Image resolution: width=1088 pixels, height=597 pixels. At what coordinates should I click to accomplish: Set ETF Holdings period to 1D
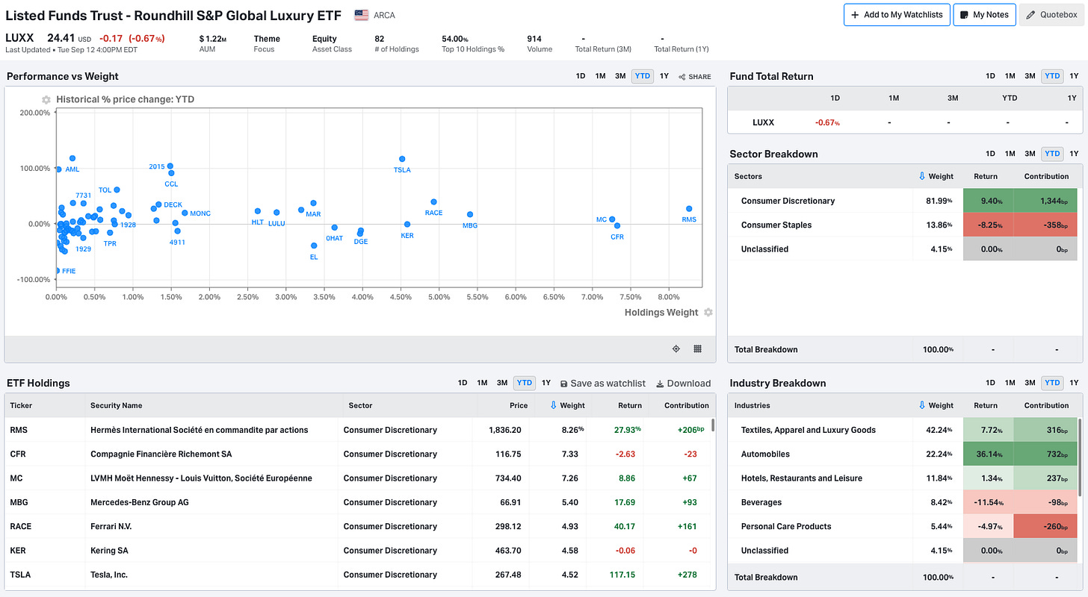[x=463, y=383]
